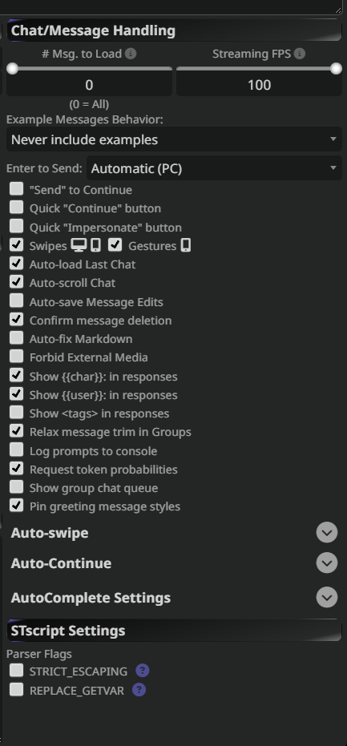Image resolution: width=347 pixels, height=746 pixels.
Task: Click the phone icon next to Gestures
Action: pyautogui.click(x=186, y=245)
